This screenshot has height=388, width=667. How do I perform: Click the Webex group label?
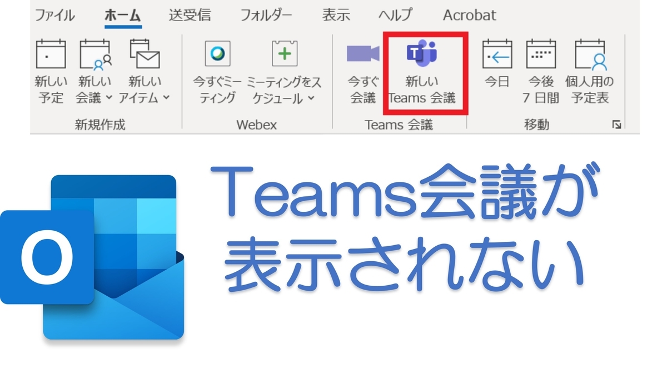[256, 125]
